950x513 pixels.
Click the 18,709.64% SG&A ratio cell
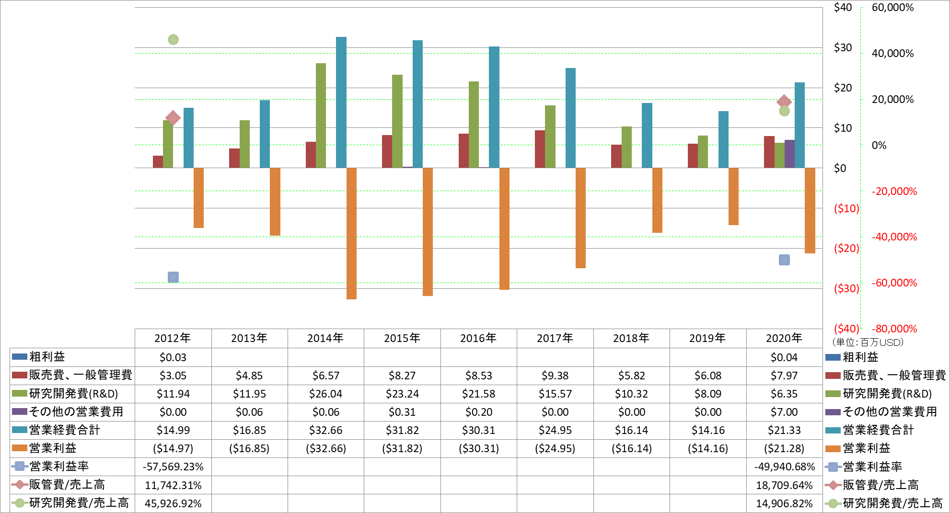coord(784,485)
